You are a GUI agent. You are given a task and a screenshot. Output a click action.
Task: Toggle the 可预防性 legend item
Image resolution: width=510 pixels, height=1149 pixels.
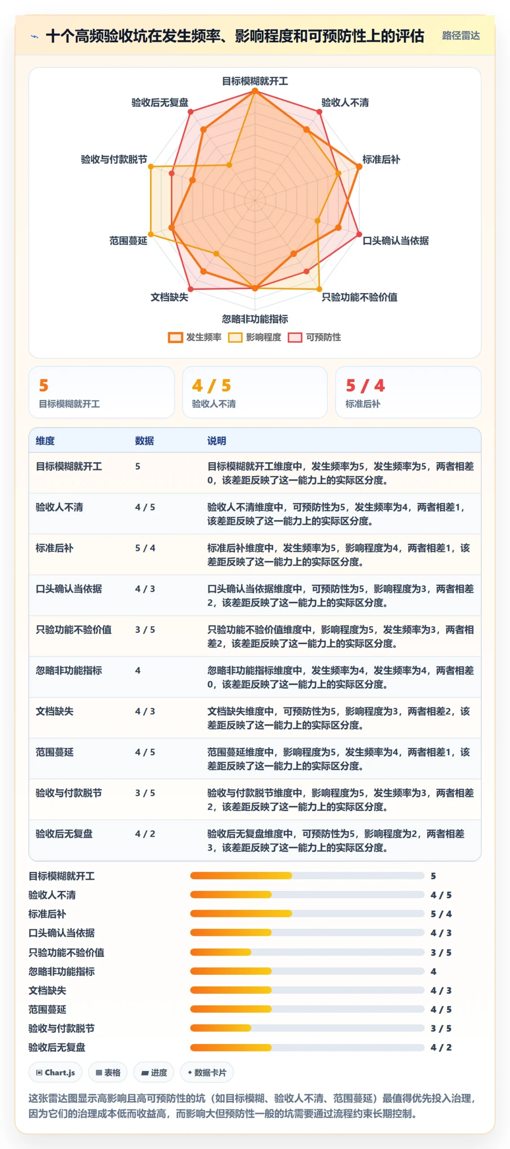coord(314,337)
